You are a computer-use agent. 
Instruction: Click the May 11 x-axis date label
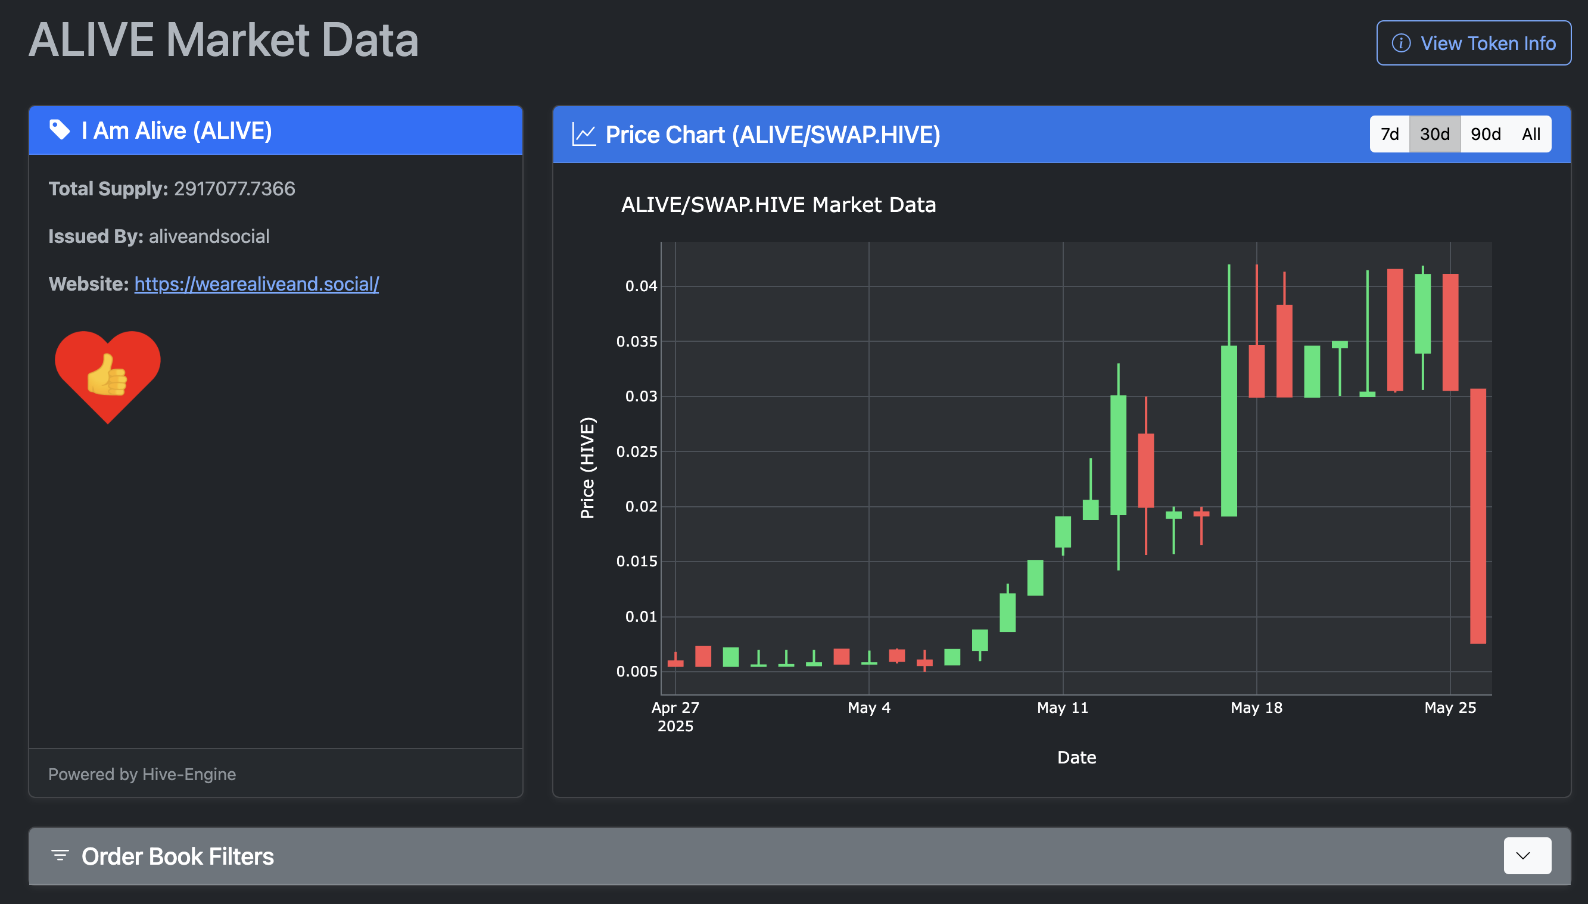point(1063,708)
